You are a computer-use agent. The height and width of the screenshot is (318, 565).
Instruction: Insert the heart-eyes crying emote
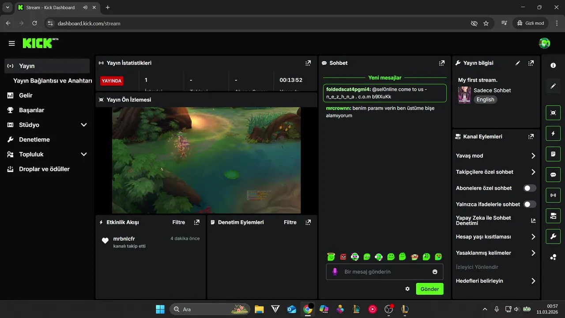tap(438, 256)
